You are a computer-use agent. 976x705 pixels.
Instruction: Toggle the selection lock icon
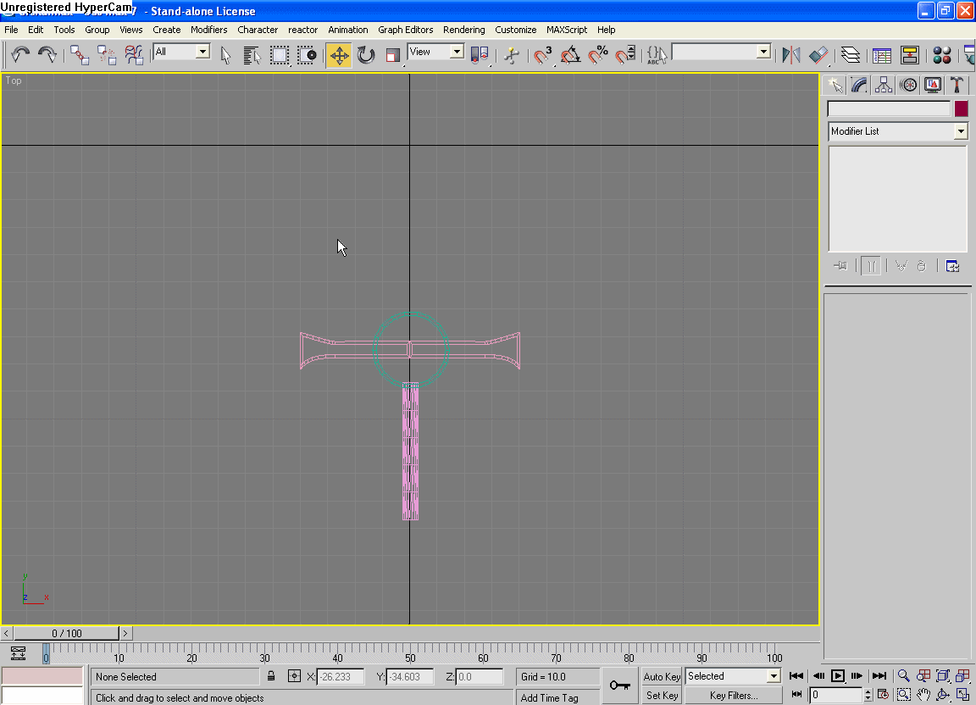271,676
